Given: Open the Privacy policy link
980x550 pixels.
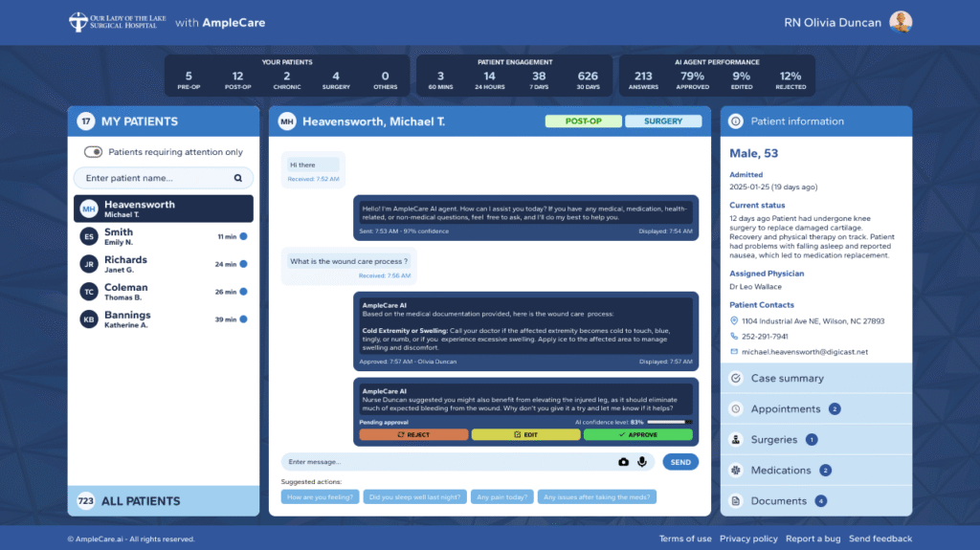Looking at the screenshot, I should tap(748, 539).
